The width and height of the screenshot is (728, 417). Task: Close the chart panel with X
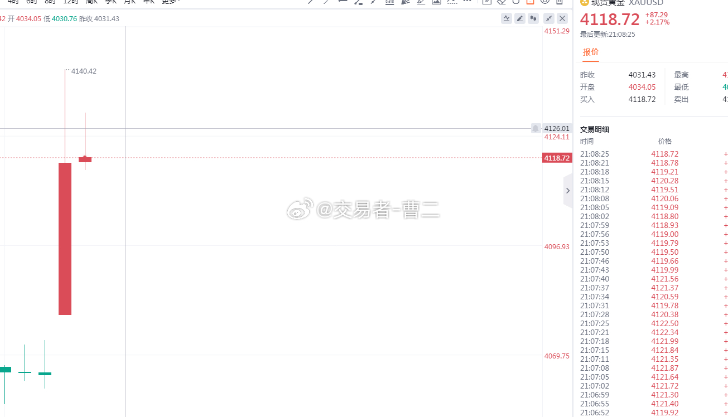(x=562, y=18)
